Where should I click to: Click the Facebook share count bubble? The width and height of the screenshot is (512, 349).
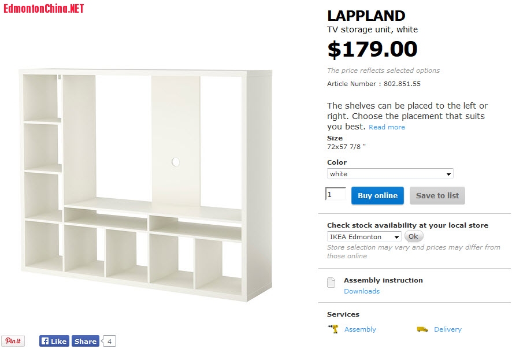click(109, 341)
